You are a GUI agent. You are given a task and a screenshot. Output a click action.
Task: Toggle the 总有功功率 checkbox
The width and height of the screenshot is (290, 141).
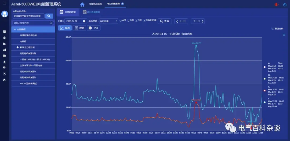click(144, 21)
